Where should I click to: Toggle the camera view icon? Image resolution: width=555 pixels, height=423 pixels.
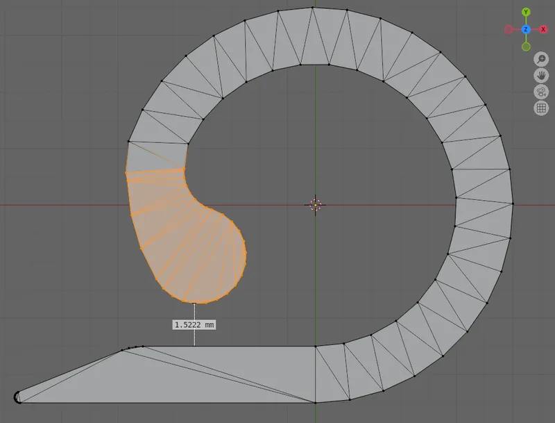pos(541,92)
